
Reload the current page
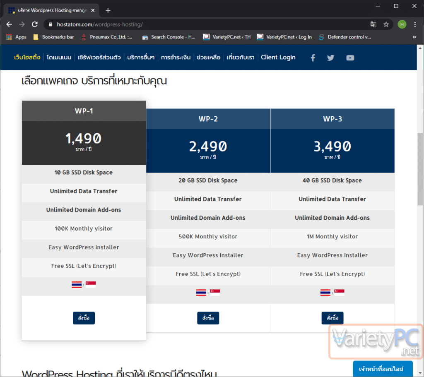[x=35, y=24]
